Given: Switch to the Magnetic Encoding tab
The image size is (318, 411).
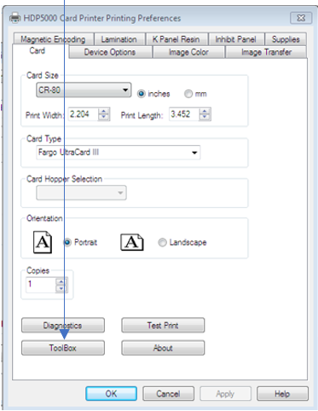Looking at the screenshot, I should [53, 39].
